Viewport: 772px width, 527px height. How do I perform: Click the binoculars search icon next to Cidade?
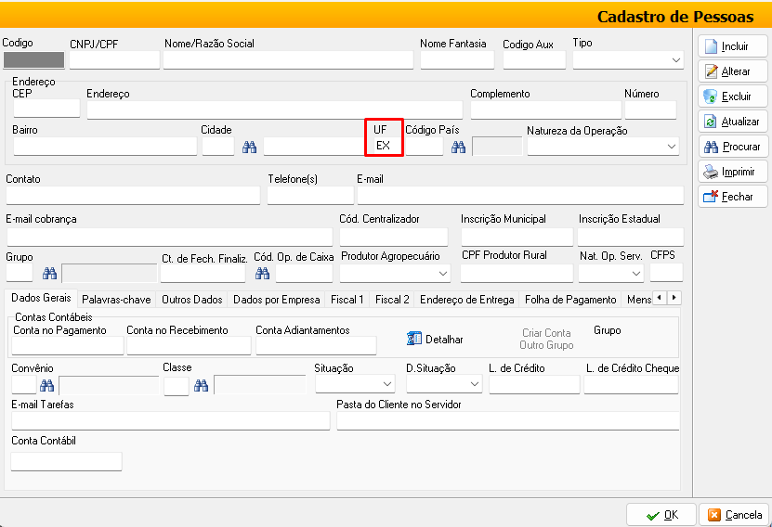249,147
